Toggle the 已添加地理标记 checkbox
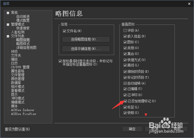Image resolution: width=194 pixels, height=138 pixels. [x=125, y=101]
